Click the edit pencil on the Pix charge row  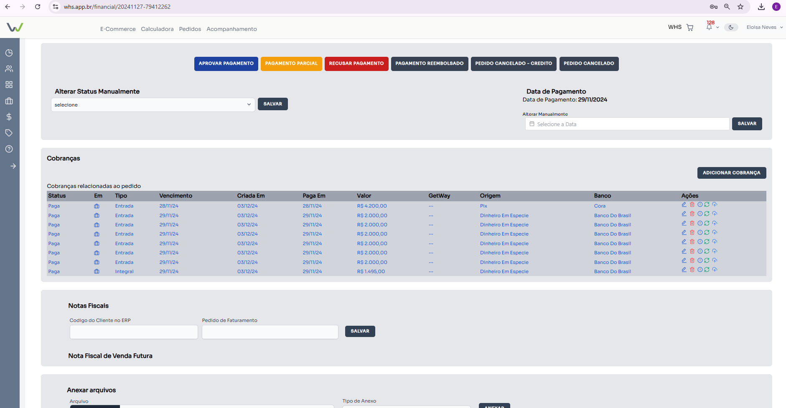[x=684, y=205]
